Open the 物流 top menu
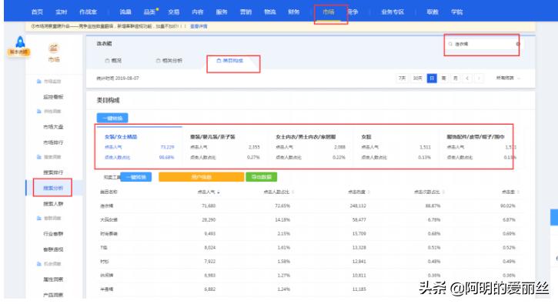This screenshot has width=558, height=304. coord(269,12)
